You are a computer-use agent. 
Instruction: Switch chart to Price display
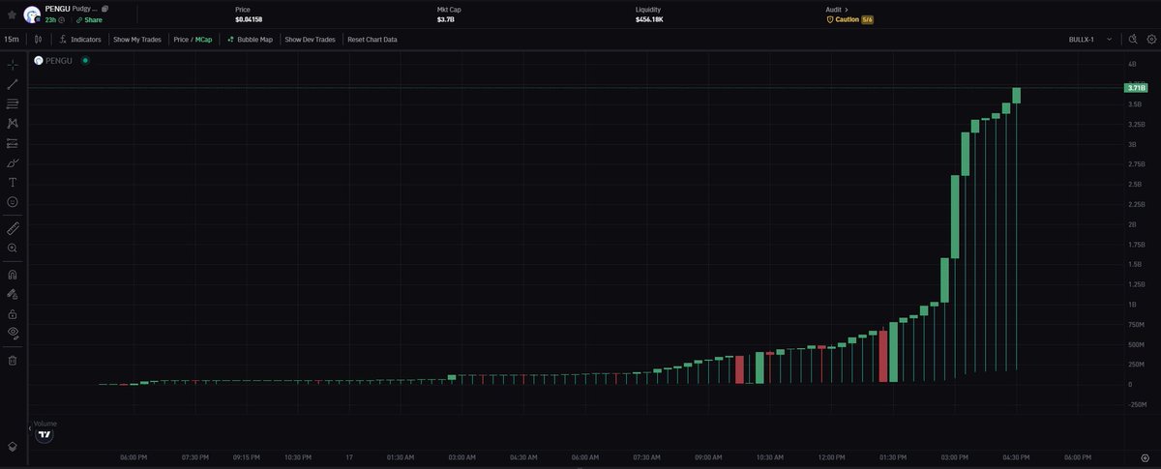pyautogui.click(x=181, y=40)
